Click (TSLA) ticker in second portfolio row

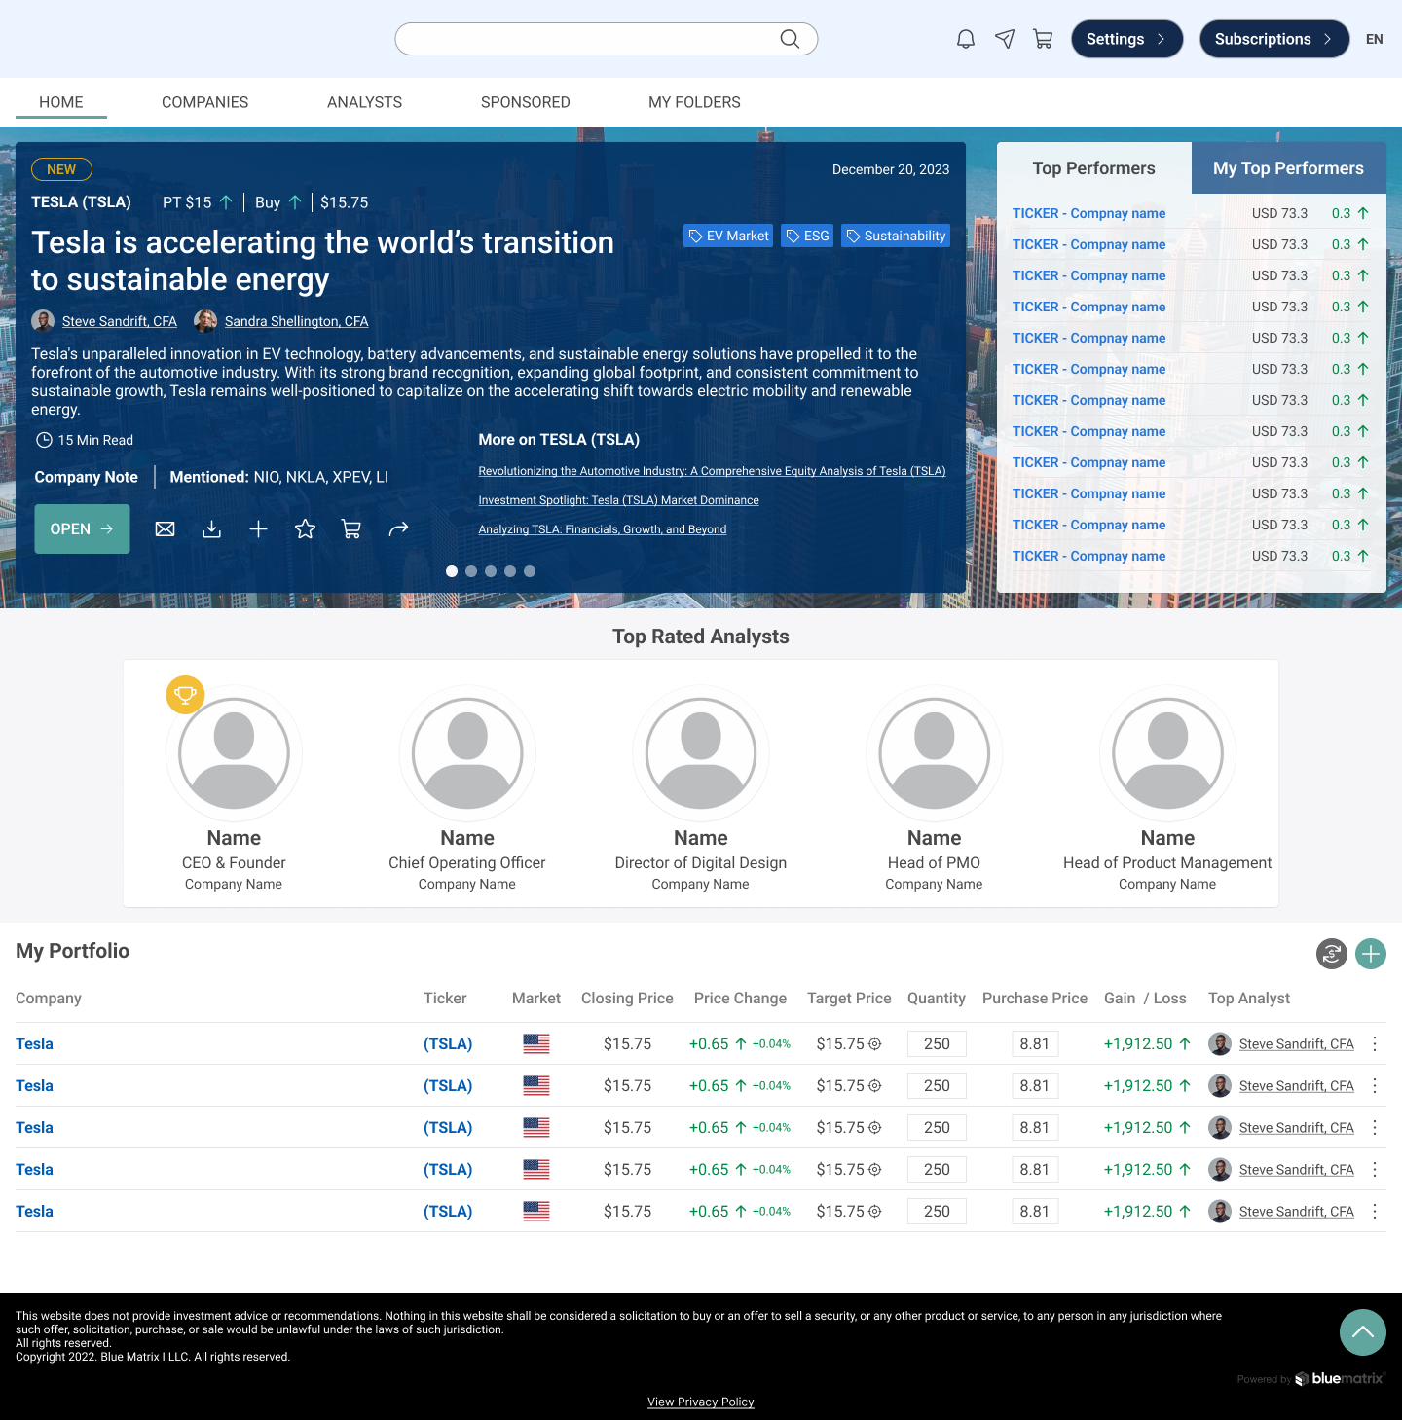tap(448, 1085)
